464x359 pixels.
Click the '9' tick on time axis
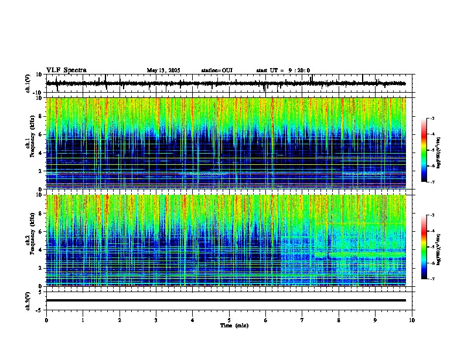click(x=375, y=320)
